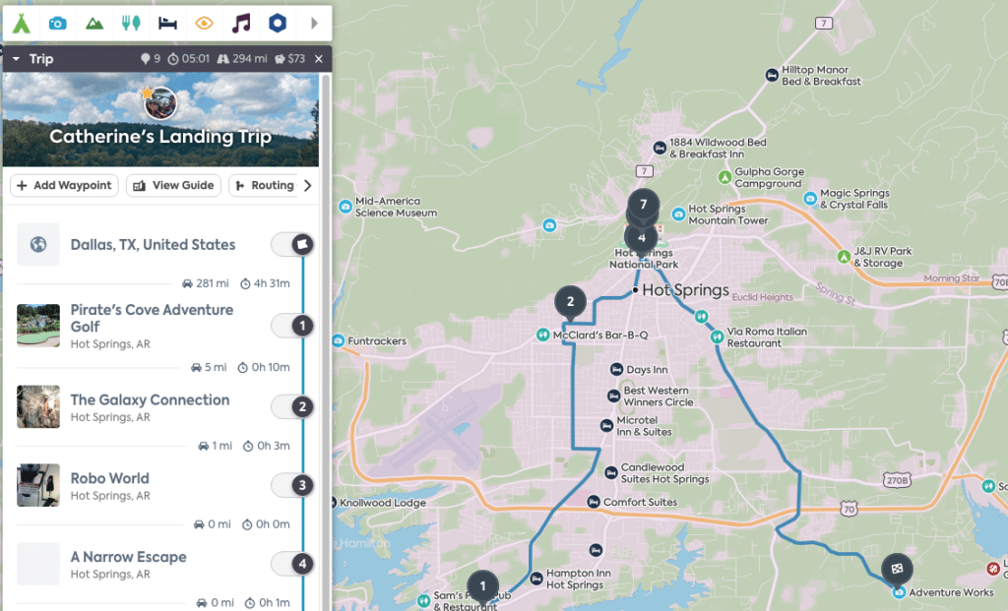Select the eye sights category icon
The height and width of the screenshot is (611, 1008).
click(205, 24)
